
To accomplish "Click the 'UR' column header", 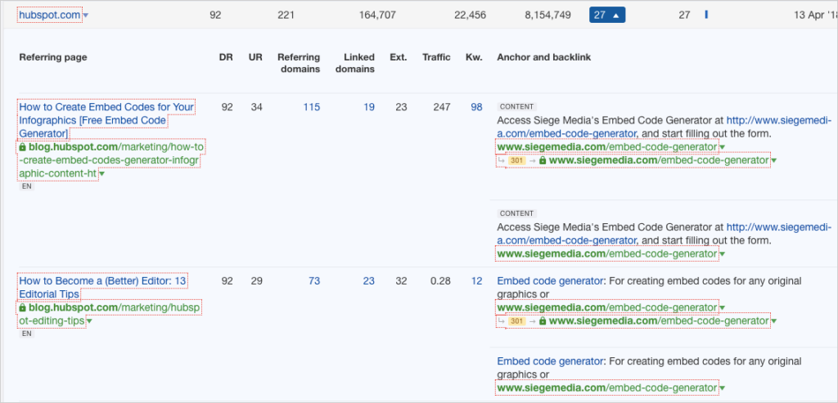I will [x=255, y=57].
